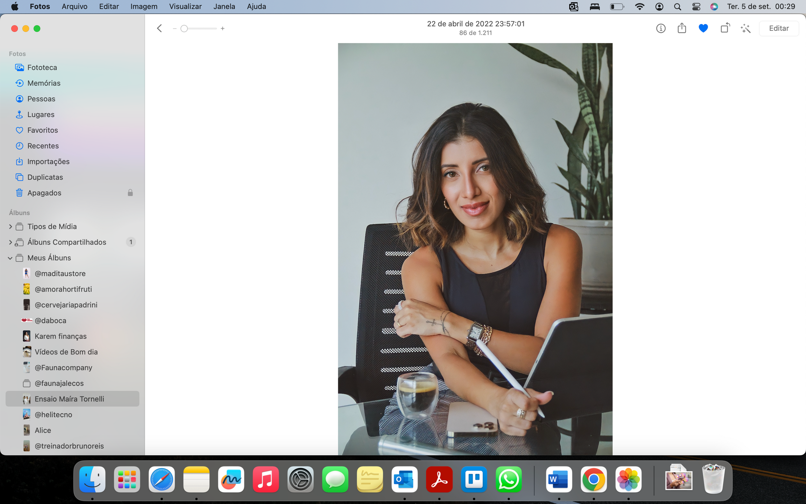
Task: Open the Arquivo menu
Action: tap(75, 6)
